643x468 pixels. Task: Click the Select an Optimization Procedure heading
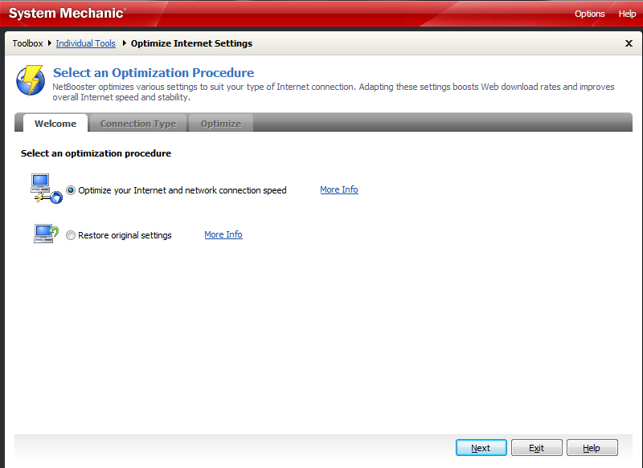(x=154, y=72)
